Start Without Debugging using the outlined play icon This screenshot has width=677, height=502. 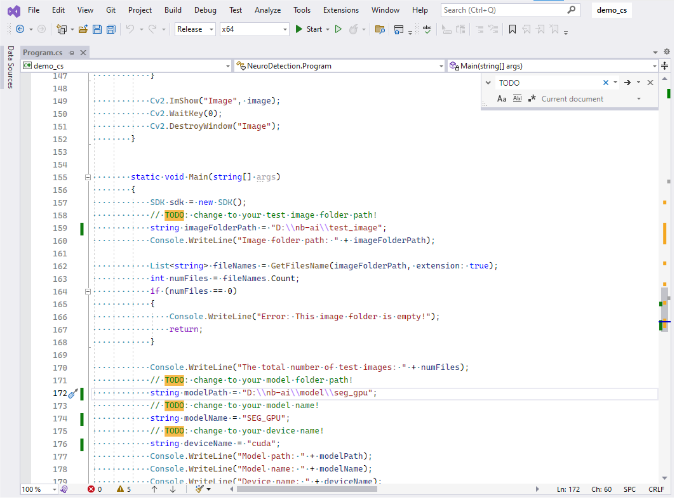tap(338, 29)
